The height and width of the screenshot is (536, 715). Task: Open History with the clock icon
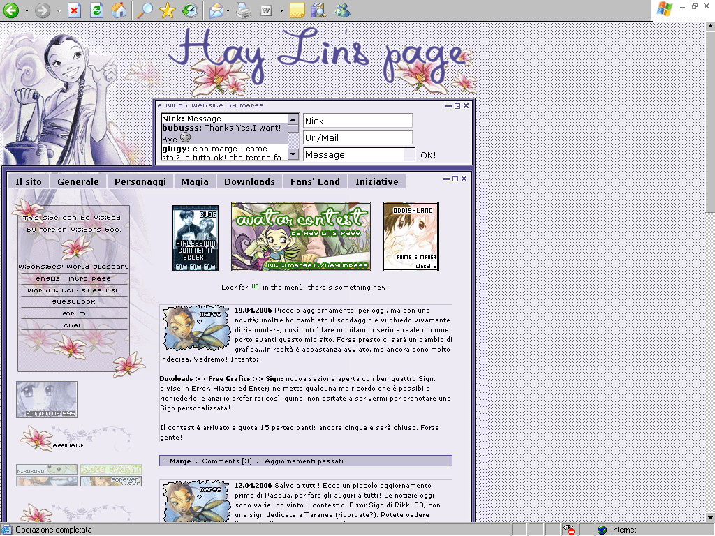tap(189, 10)
